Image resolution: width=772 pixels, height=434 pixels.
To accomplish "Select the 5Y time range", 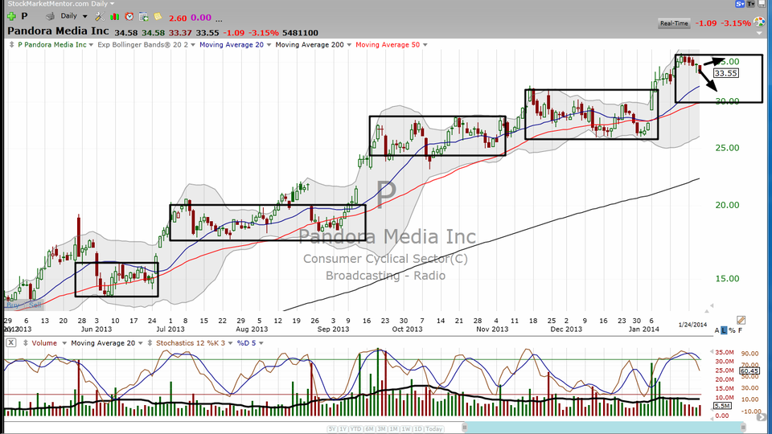I will tap(332, 429).
